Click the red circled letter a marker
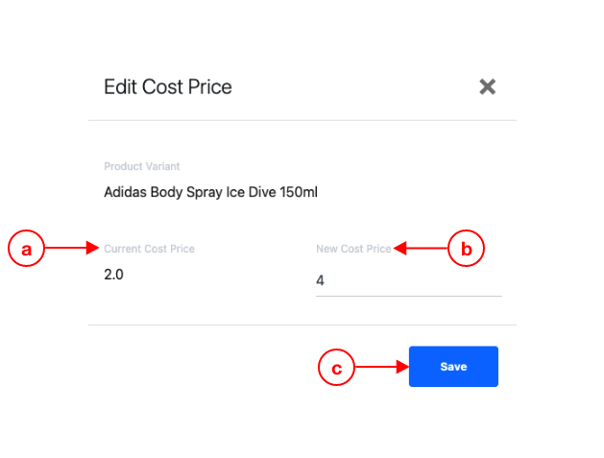This screenshot has height=458, width=604. point(26,249)
